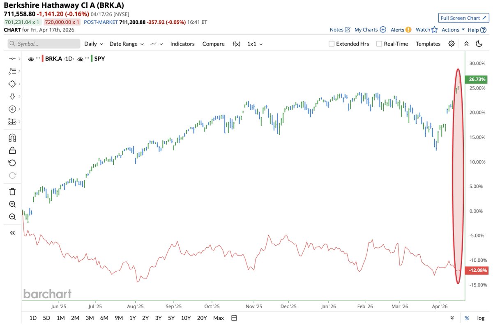Open the Daily interval dropdown
493x325 pixels.
(93, 44)
